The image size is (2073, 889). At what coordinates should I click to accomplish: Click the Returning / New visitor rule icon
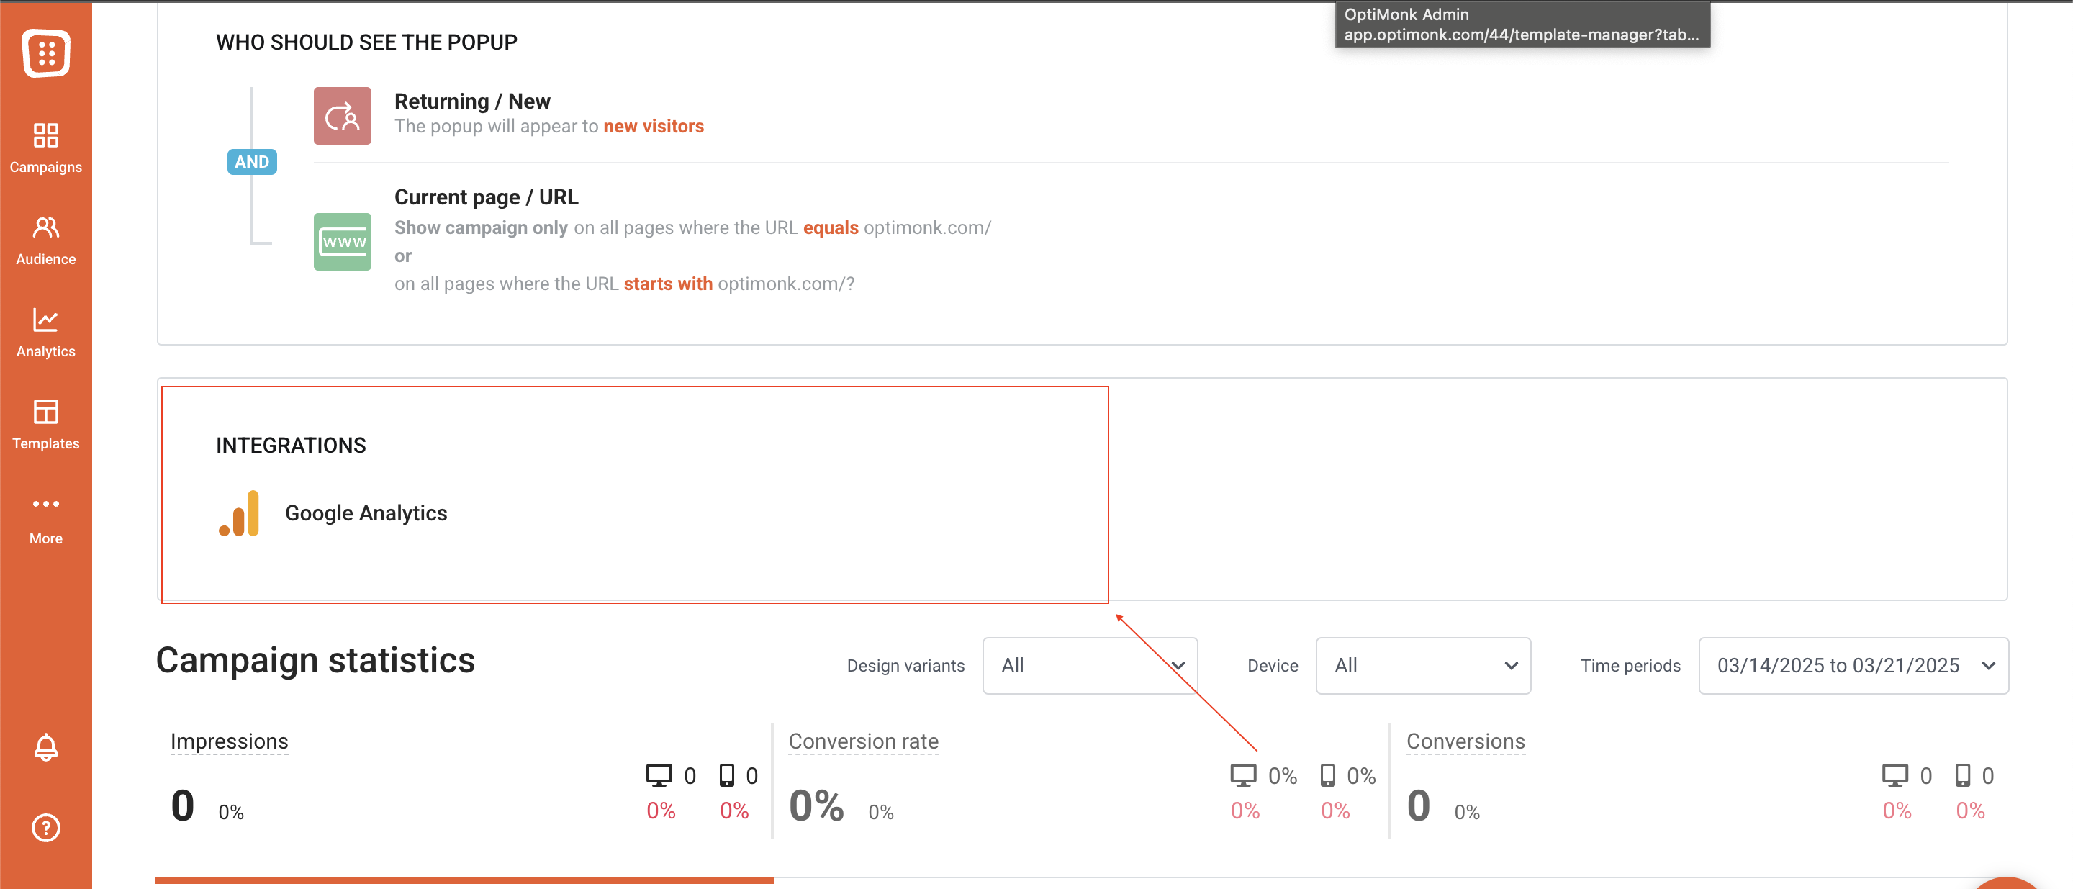coord(342,116)
